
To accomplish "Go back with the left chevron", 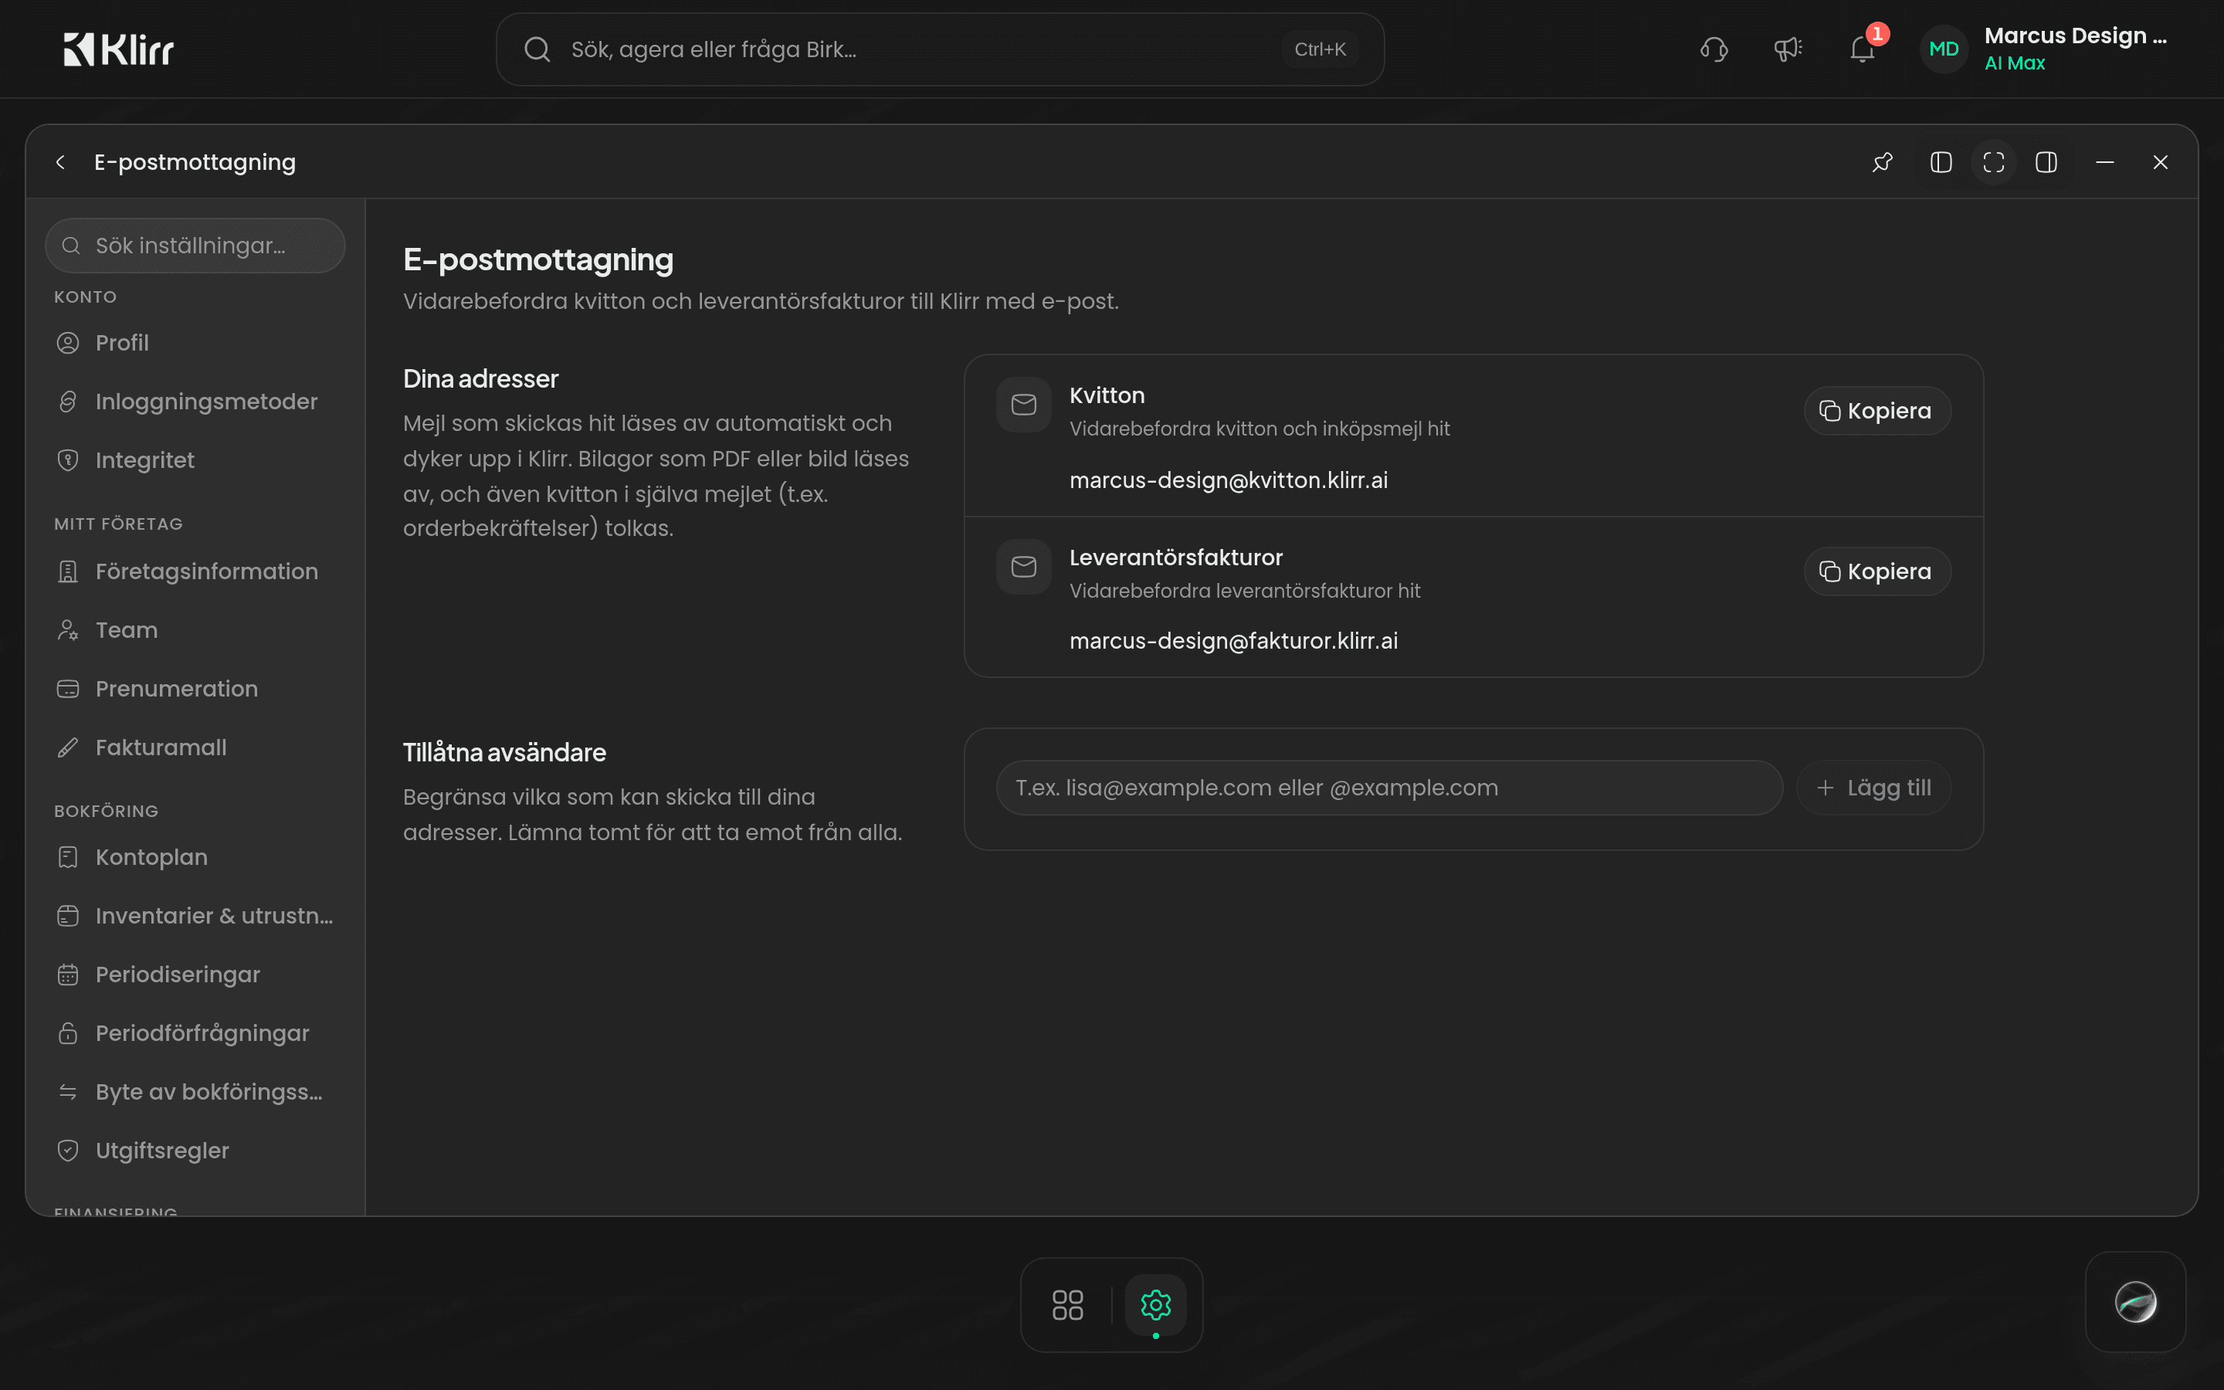I will (x=61, y=163).
